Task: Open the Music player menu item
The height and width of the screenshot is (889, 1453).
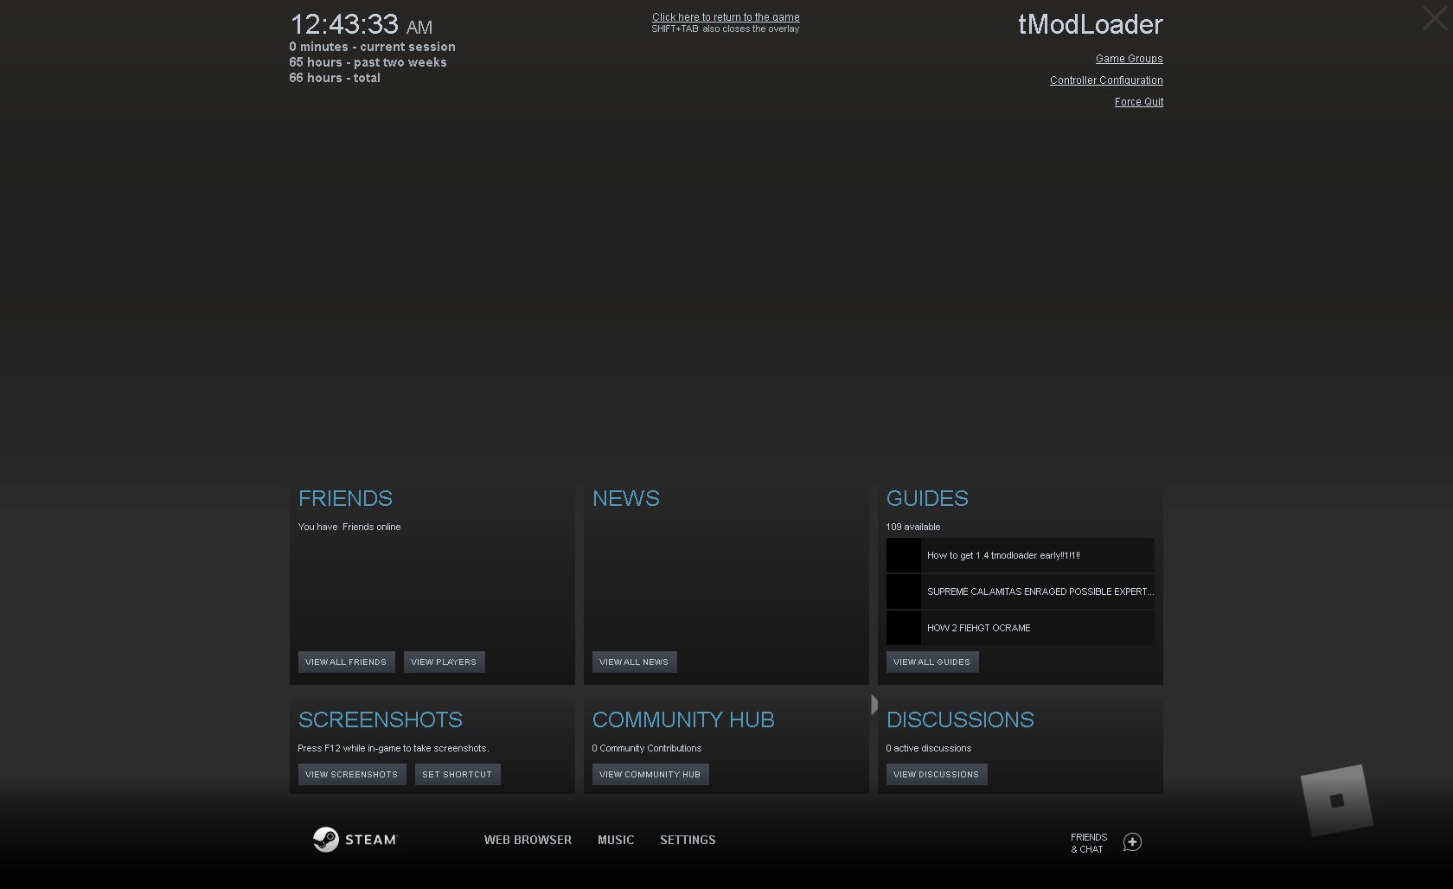Action: [616, 840]
